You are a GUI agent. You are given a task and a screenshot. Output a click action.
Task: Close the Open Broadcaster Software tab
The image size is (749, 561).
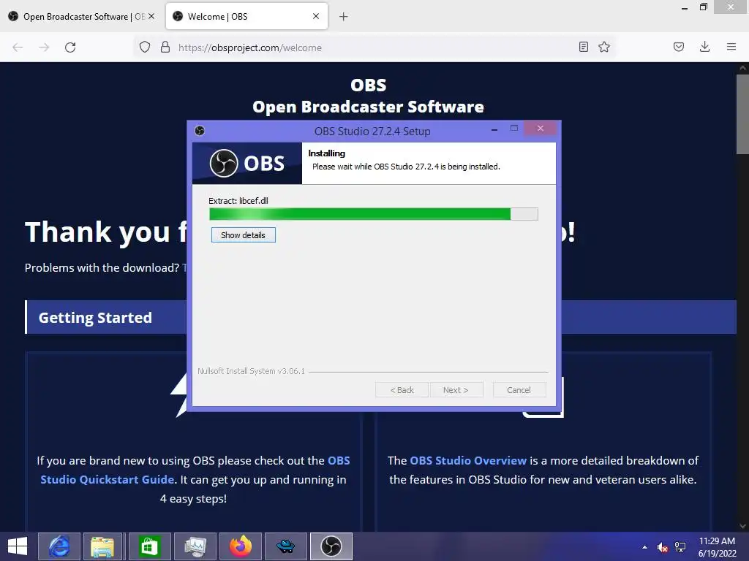coord(151,16)
